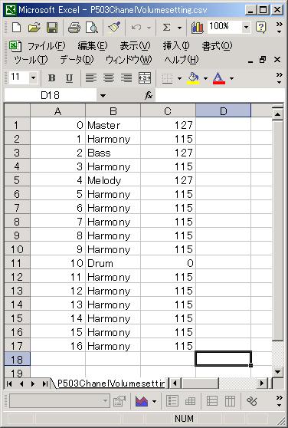Click the AutoSum sigma icon

pos(166,28)
